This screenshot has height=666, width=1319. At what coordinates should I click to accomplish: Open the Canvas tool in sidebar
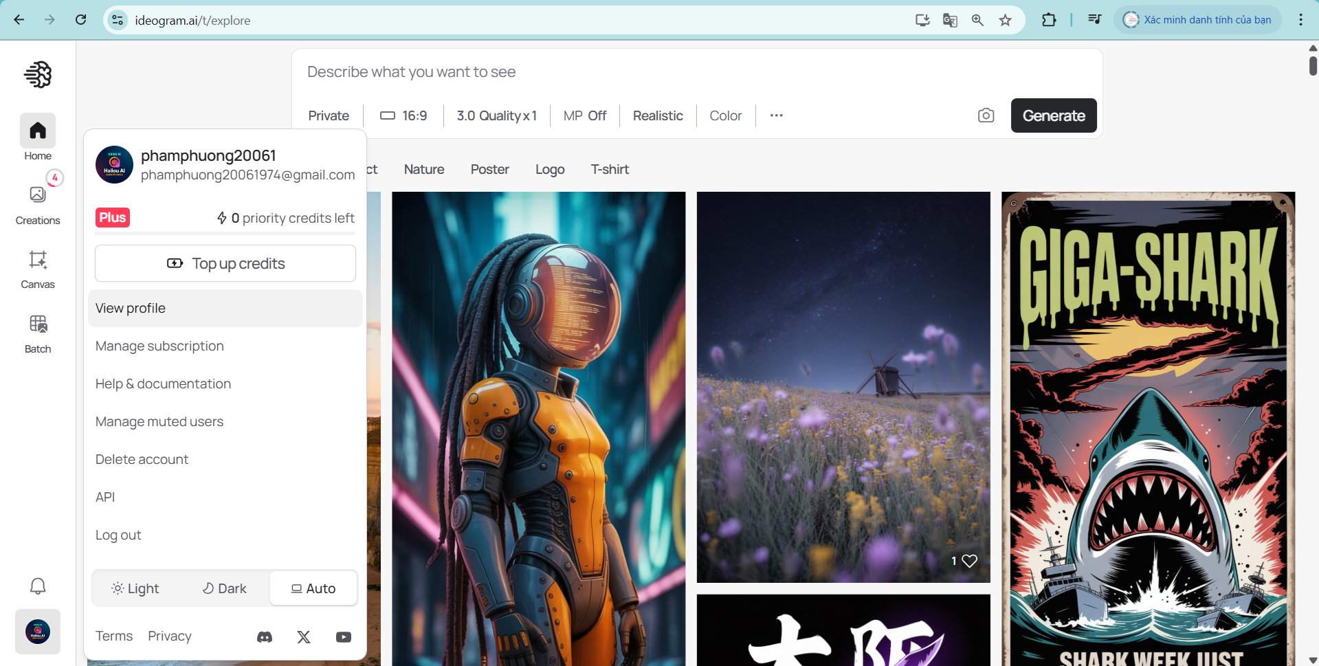click(x=38, y=269)
